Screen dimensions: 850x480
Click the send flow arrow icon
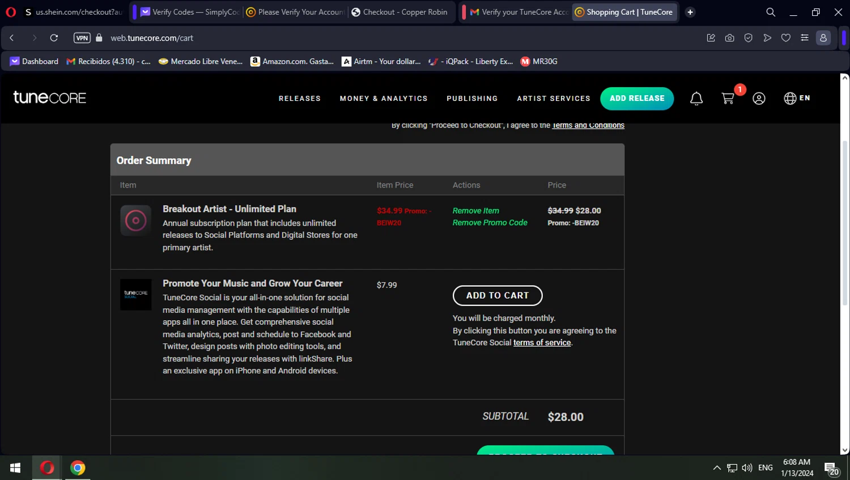click(767, 38)
